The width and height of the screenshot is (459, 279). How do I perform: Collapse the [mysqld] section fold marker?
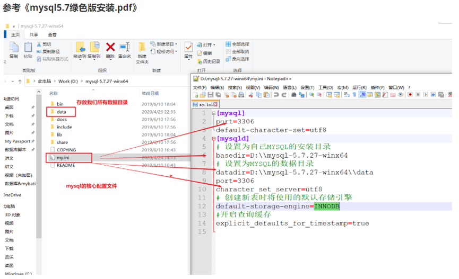214,139
